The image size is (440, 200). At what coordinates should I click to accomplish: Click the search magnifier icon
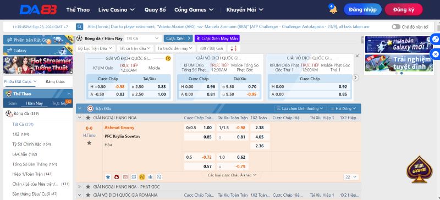click(x=79, y=27)
